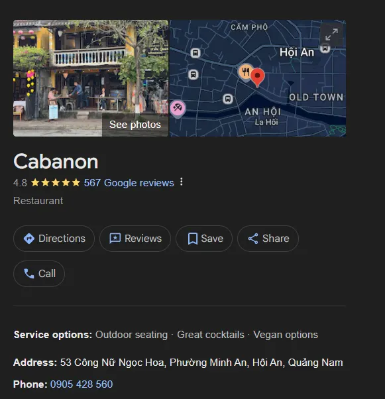Click the red location pin on map
Screen dimensions: 385x399
pos(258,78)
